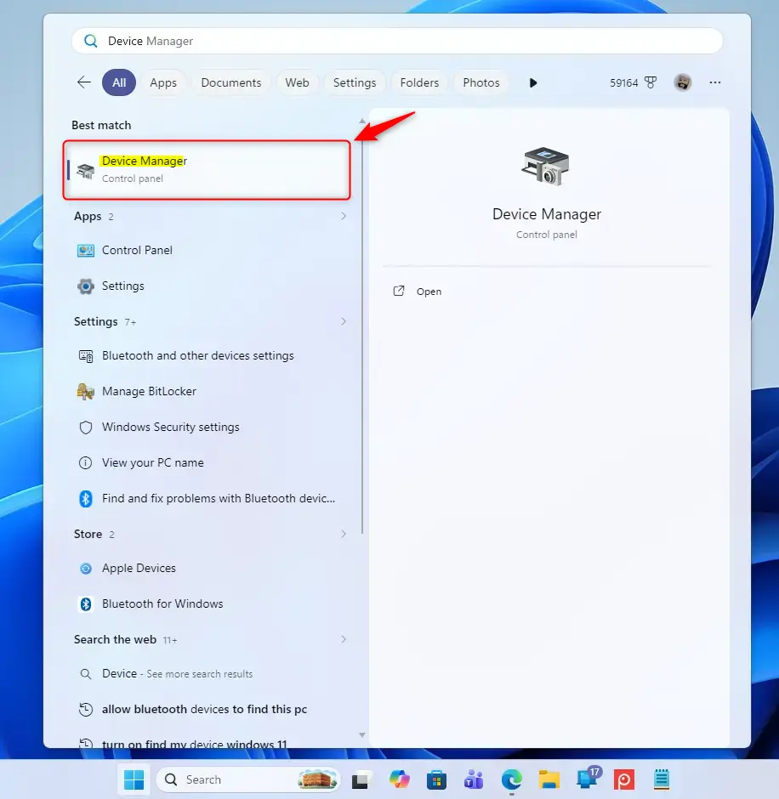The height and width of the screenshot is (799, 779).
Task: Click the back arrow in search panel
Action: [x=84, y=82]
